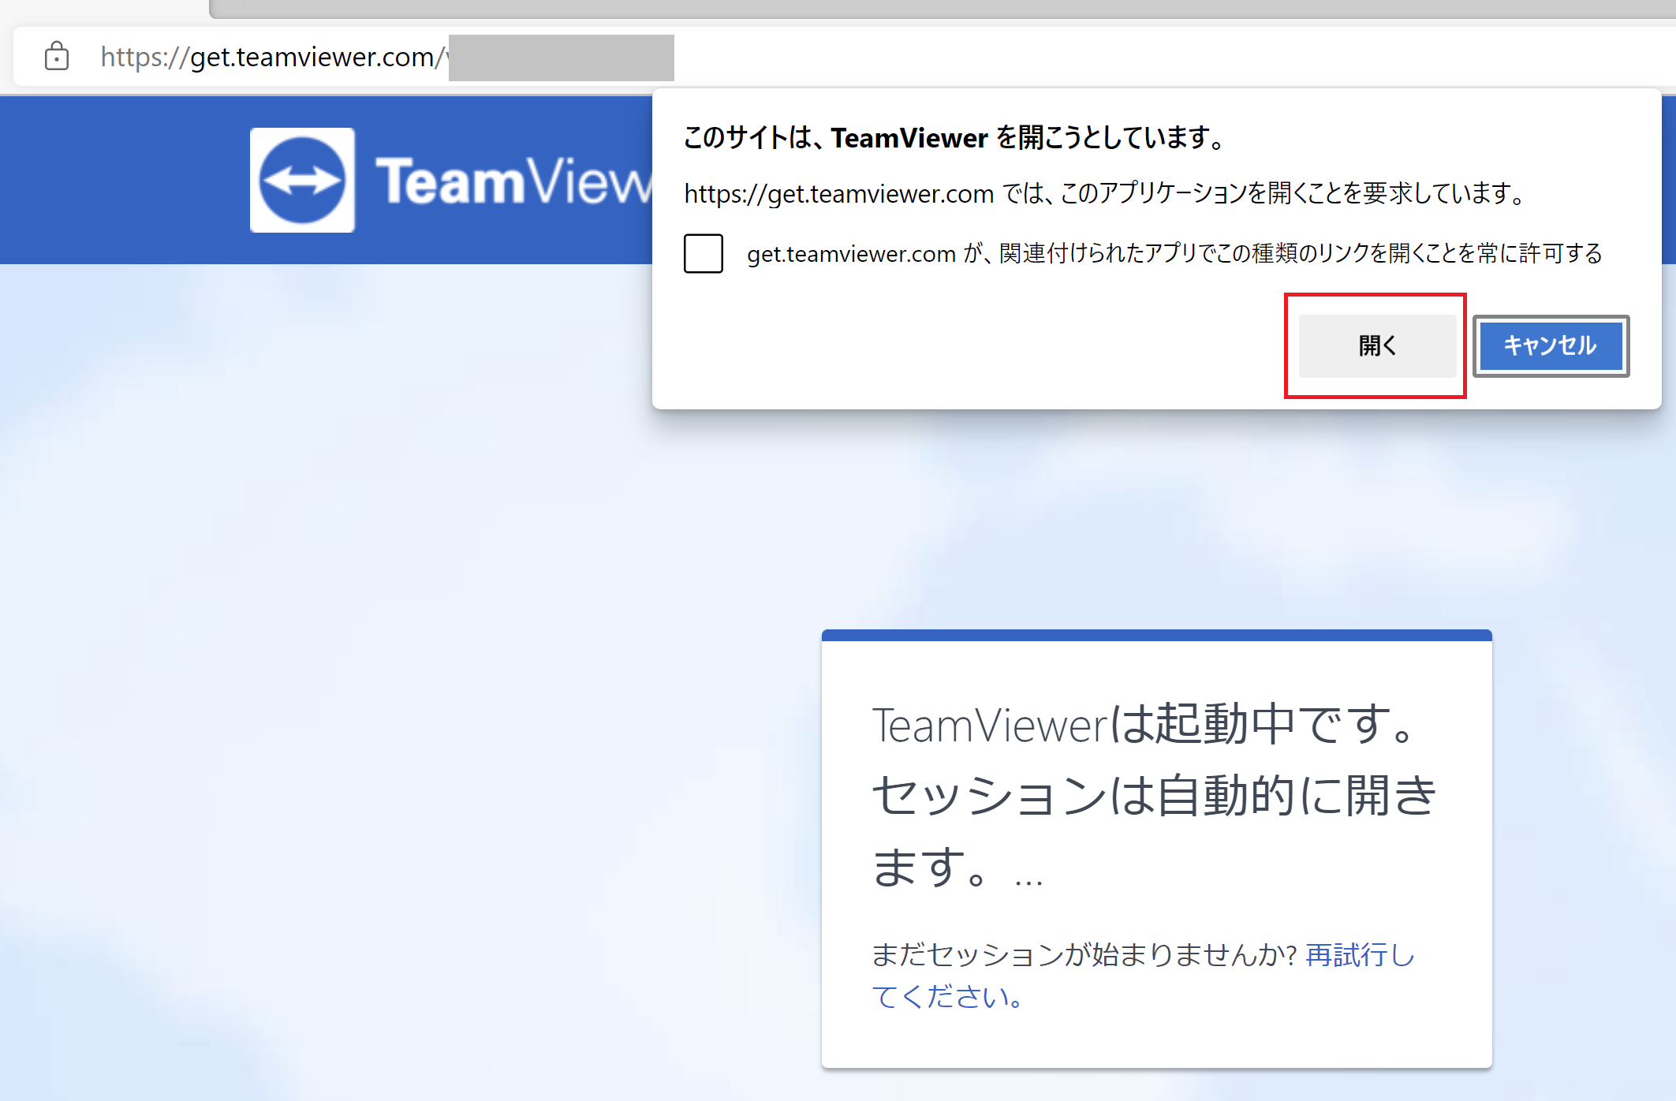
Task: Tick the always-allow get.teamviewer.com checkbox
Action: (x=703, y=253)
